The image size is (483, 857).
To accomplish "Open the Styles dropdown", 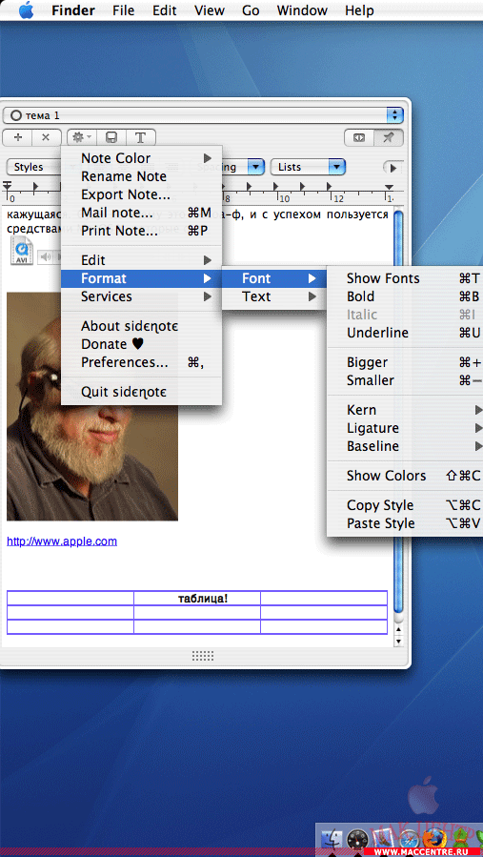I will 32,167.
